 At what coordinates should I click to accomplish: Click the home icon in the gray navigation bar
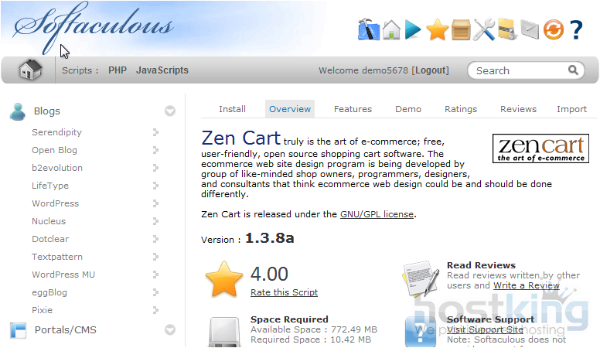tap(30, 70)
